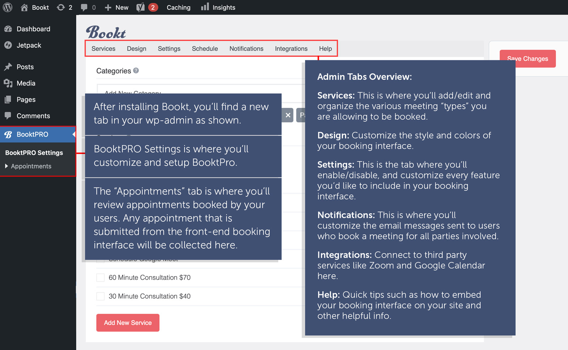The image size is (568, 350).
Task: Switch to the Design tab
Action: tap(137, 49)
